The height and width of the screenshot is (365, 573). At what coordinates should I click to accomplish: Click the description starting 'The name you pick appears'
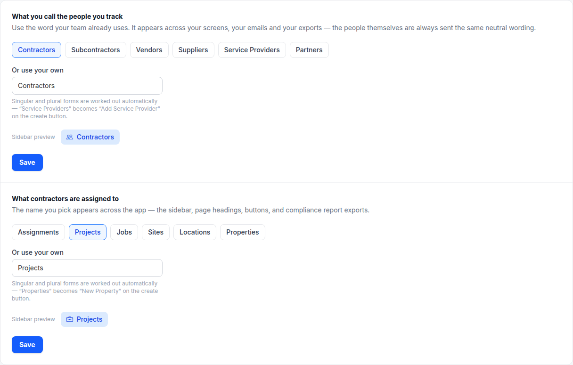[190, 210]
